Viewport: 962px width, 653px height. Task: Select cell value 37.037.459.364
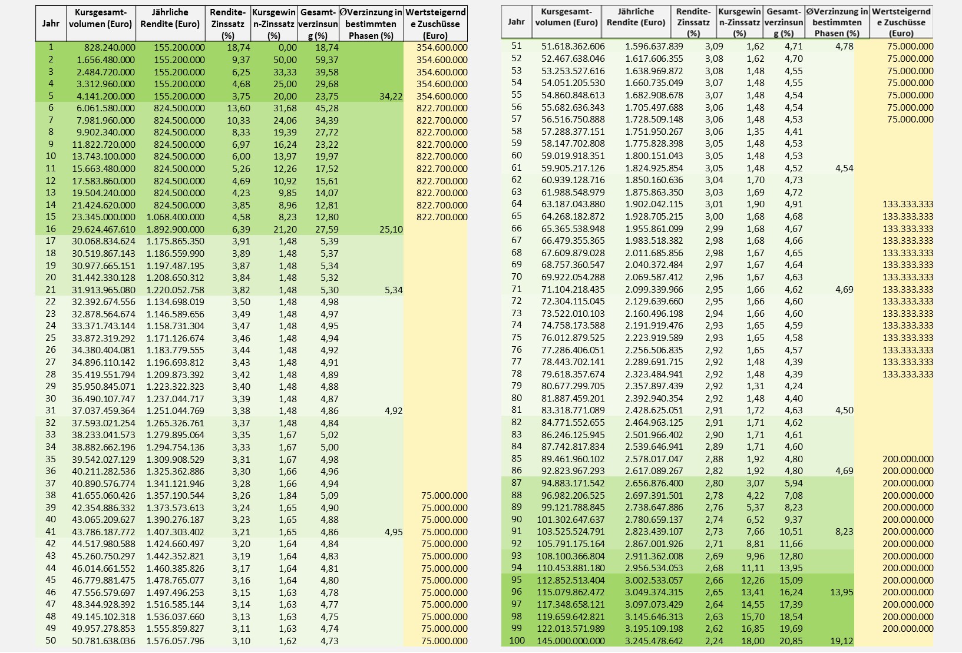point(104,411)
